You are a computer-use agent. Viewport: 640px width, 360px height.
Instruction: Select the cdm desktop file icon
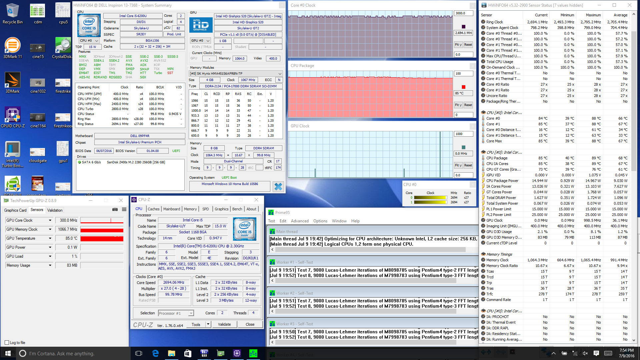click(38, 13)
